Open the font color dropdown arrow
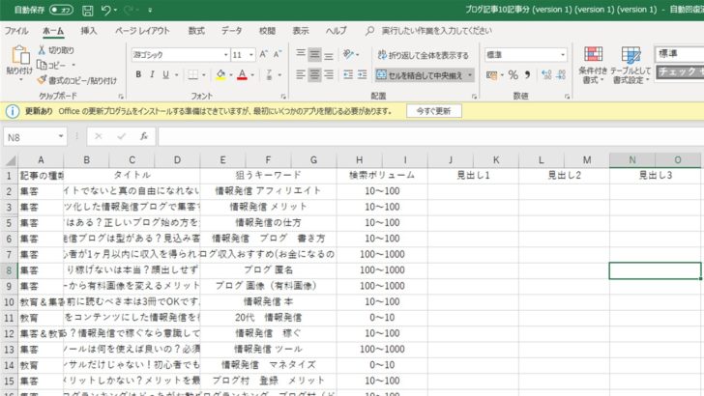The height and width of the screenshot is (396, 704). [x=252, y=75]
